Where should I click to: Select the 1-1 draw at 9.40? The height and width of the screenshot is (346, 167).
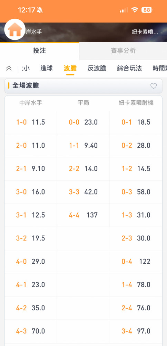point(83,146)
